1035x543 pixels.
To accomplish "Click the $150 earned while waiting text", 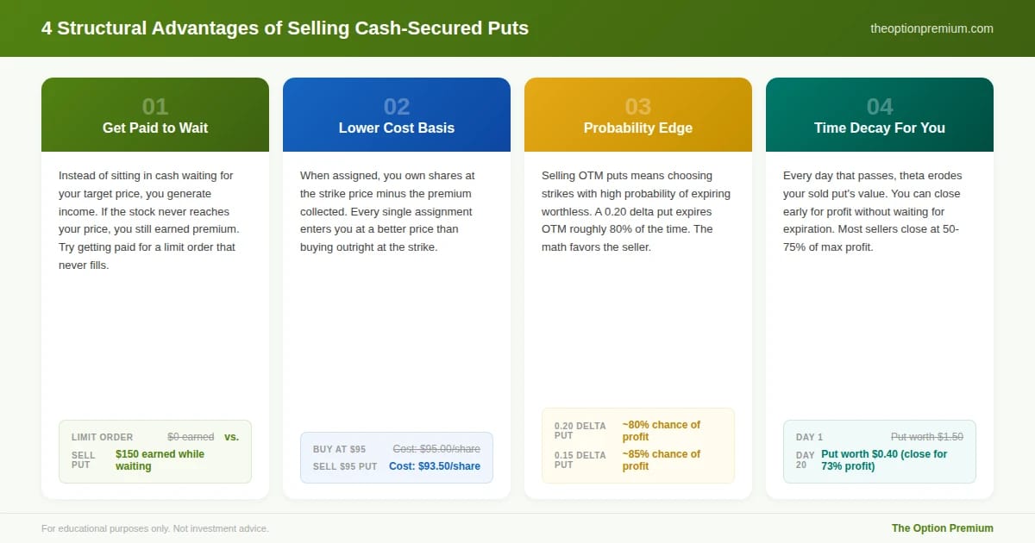I will [160, 460].
